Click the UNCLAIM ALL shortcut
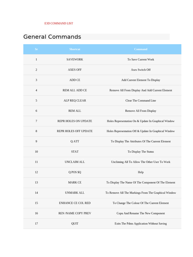The height and width of the screenshot is (257, 193). (75, 162)
